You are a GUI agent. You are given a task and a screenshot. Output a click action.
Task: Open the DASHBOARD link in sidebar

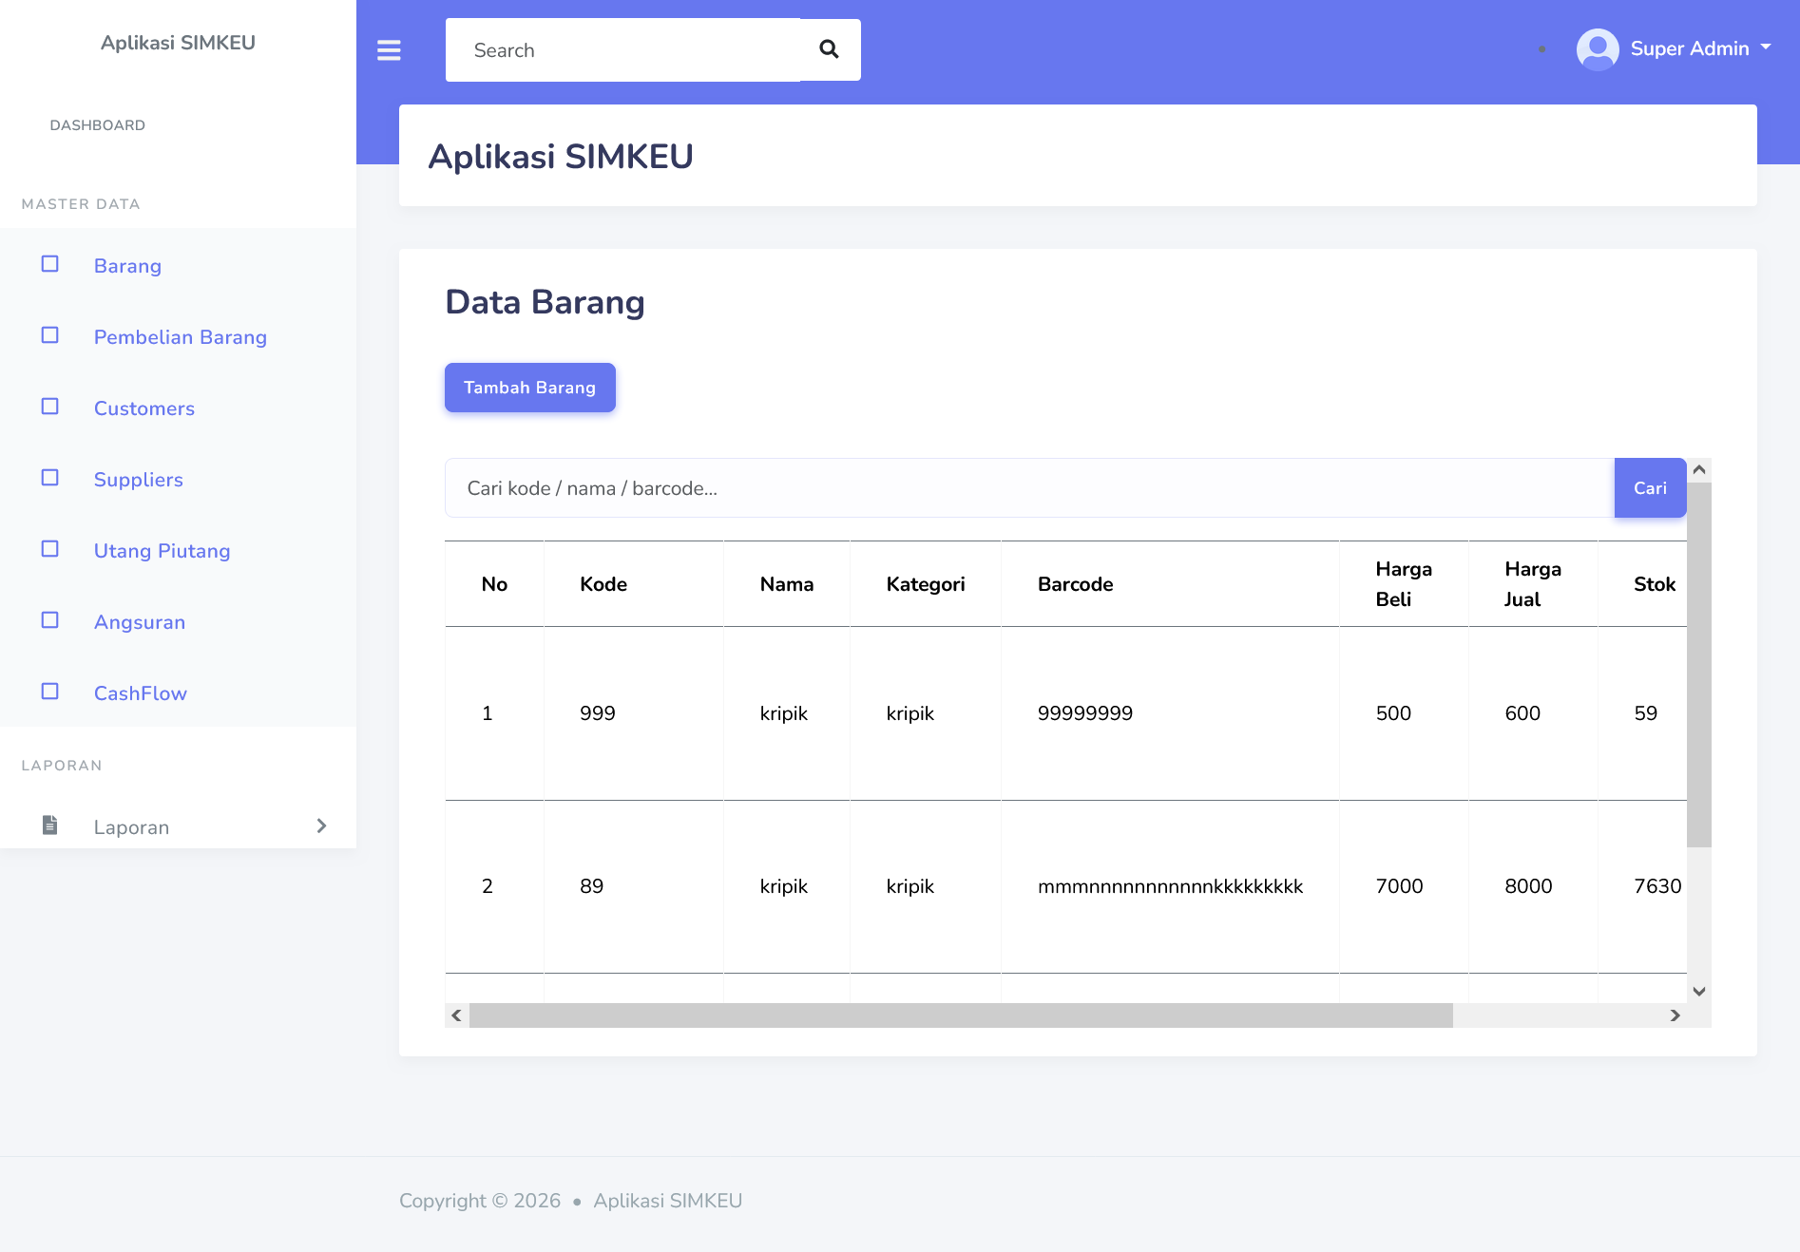coord(98,125)
